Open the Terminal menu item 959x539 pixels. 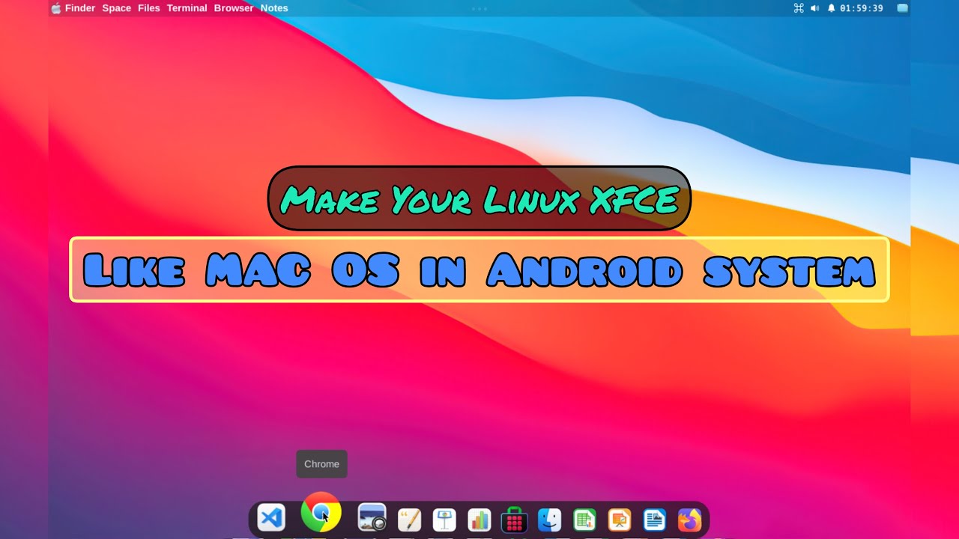[187, 8]
